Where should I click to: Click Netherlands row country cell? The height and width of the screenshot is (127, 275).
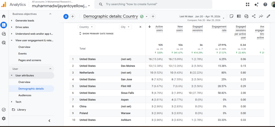click(x=87, y=73)
